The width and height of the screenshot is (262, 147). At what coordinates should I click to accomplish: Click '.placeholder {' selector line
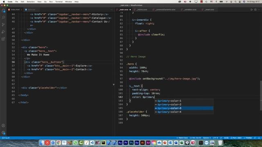[137, 111]
